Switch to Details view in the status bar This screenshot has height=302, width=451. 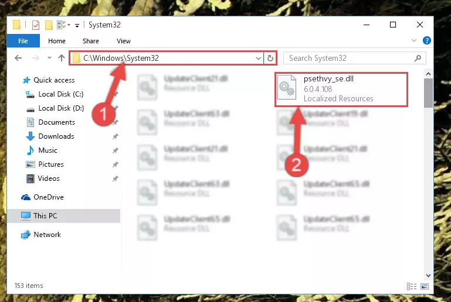point(412,286)
